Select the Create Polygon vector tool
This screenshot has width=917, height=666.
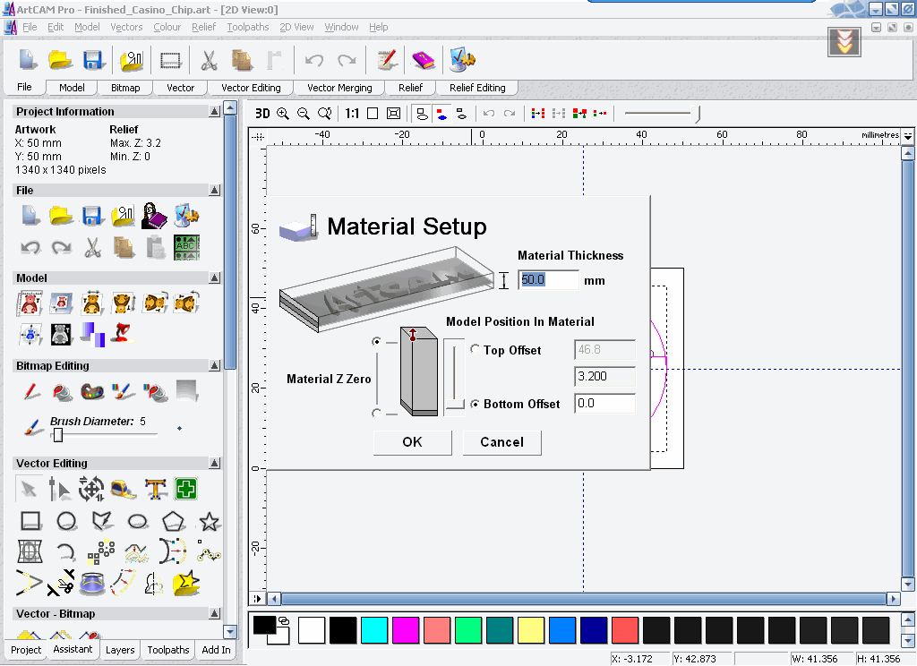click(174, 521)
